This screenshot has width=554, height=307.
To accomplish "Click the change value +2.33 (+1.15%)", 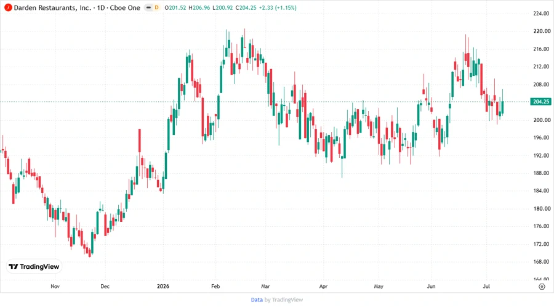I will pyautogui.click(x=278, y=7).
